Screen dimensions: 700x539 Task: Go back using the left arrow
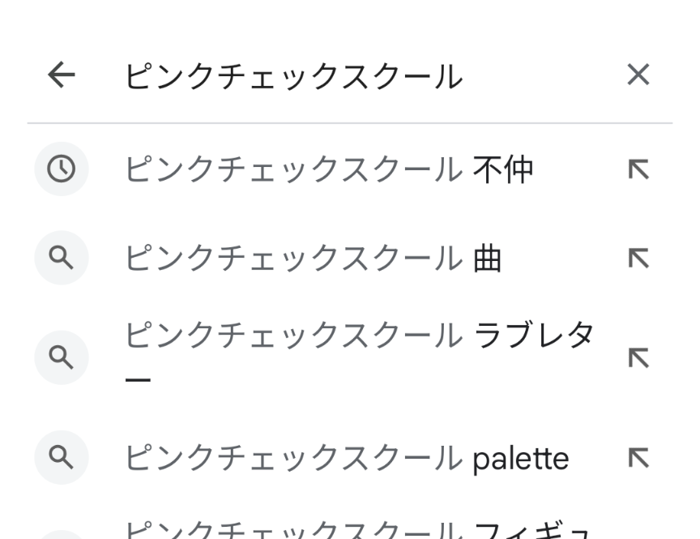coord(62,75)
